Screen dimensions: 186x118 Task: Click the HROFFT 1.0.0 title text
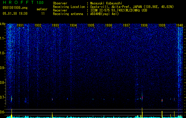(x=23, y=2)
